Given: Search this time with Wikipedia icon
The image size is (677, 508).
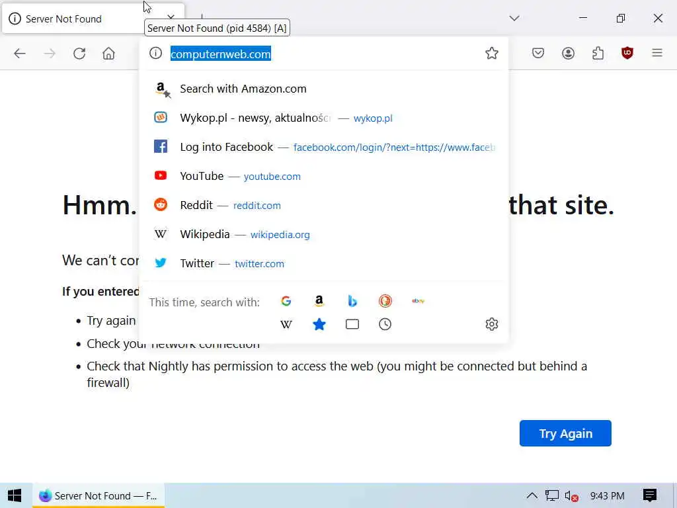Looking at the screenshot, I should [x=286, y=324].
